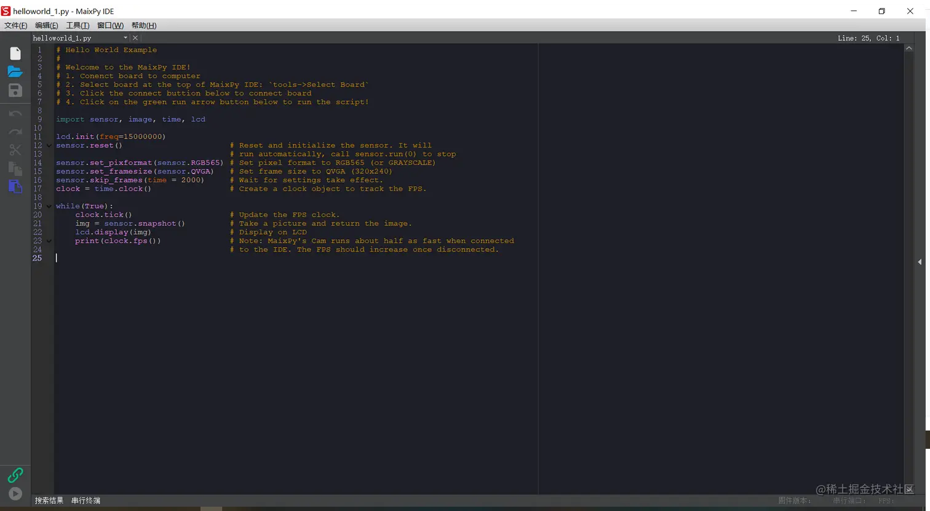This screenshot has height=511, width=930.
Task: Click the MaixPy IDE app icon in title bar
Action: click(6, 11)
